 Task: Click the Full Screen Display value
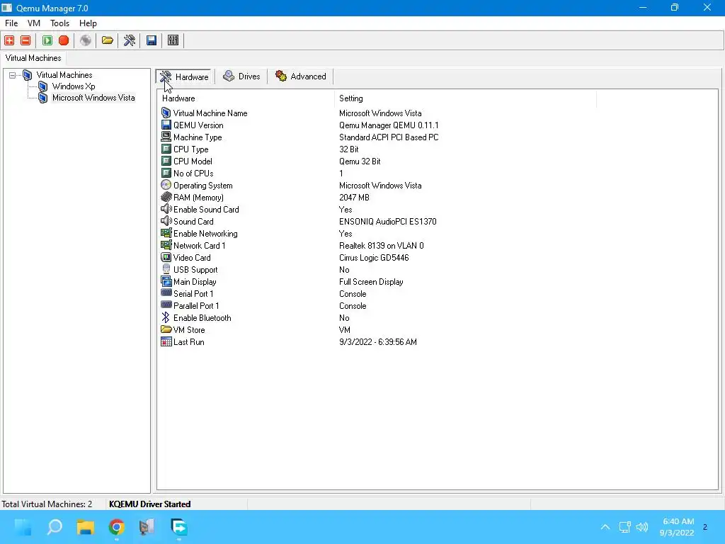[371, 282]
